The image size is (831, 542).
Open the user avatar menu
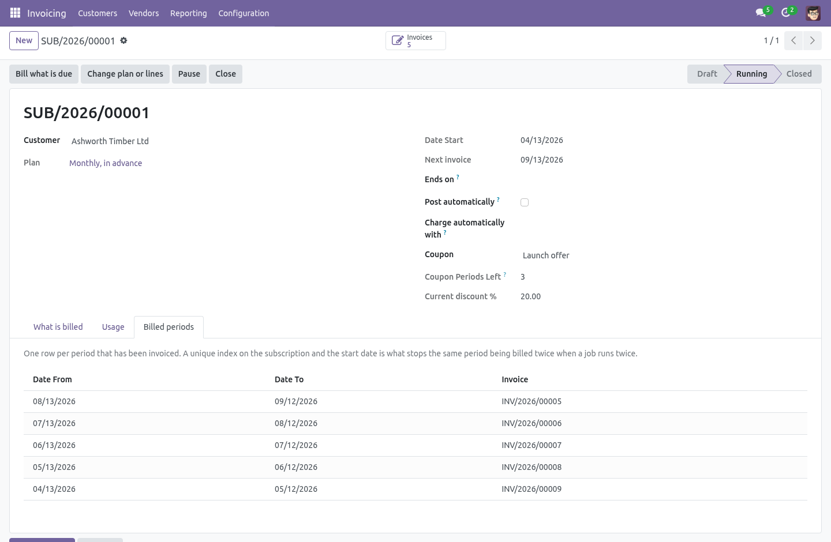813,13
